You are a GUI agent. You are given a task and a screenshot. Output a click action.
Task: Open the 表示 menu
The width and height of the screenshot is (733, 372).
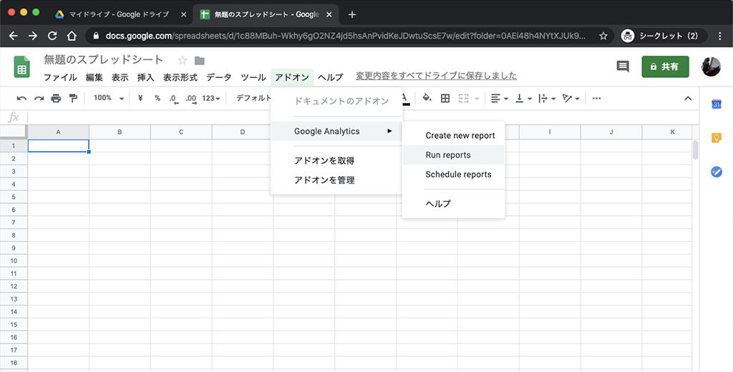pyautogui.click(x=120, y=77)
